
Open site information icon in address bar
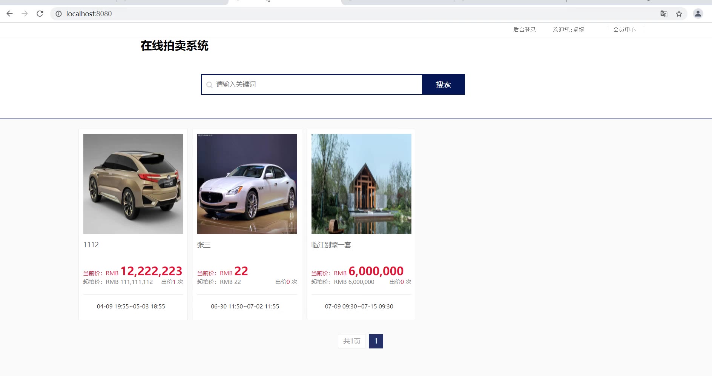tap(58, 14)
